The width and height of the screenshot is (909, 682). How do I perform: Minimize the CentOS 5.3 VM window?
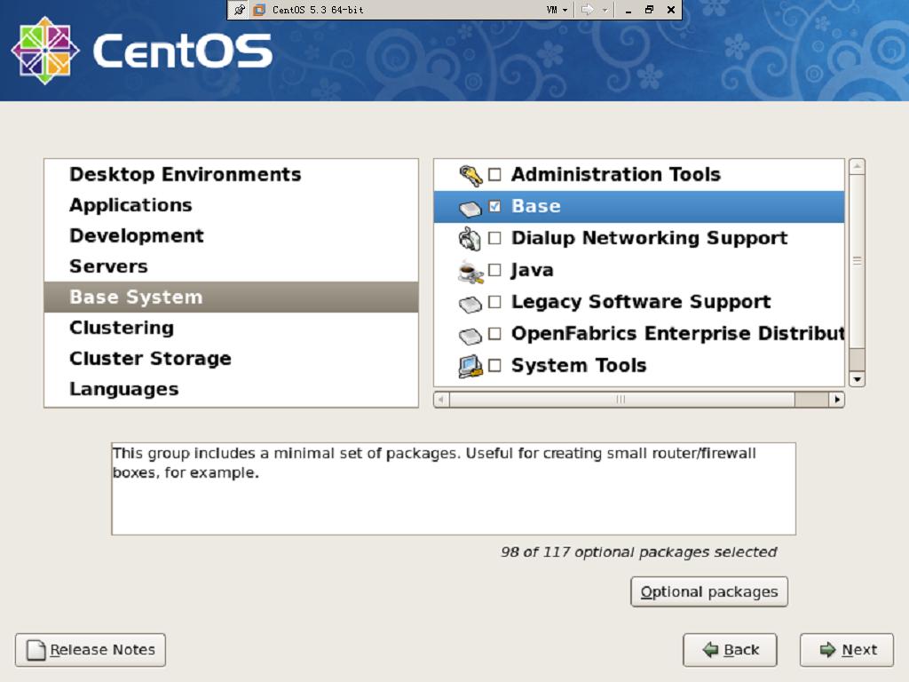(x=628, y=10)
